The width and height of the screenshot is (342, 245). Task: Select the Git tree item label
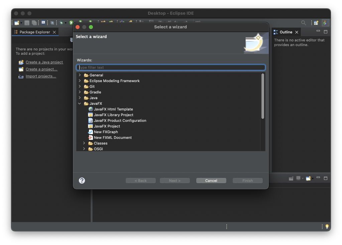(x=92, y=86)
